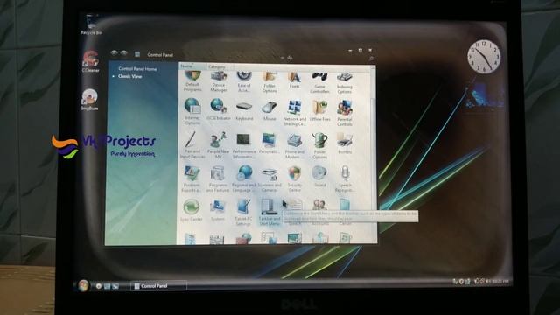Open Performance Information applet
Image resolution: width=560 pixels, height=315 pixels.
(x=244, y=146)
